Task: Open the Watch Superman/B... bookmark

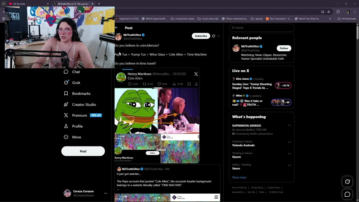Action: pos(154,19)
